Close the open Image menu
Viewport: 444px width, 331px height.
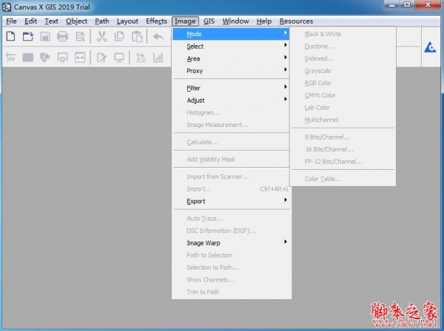(185, 21)
